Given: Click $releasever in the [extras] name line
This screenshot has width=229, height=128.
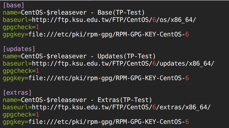Looking at the screenshot, I should tap(67, 100).
